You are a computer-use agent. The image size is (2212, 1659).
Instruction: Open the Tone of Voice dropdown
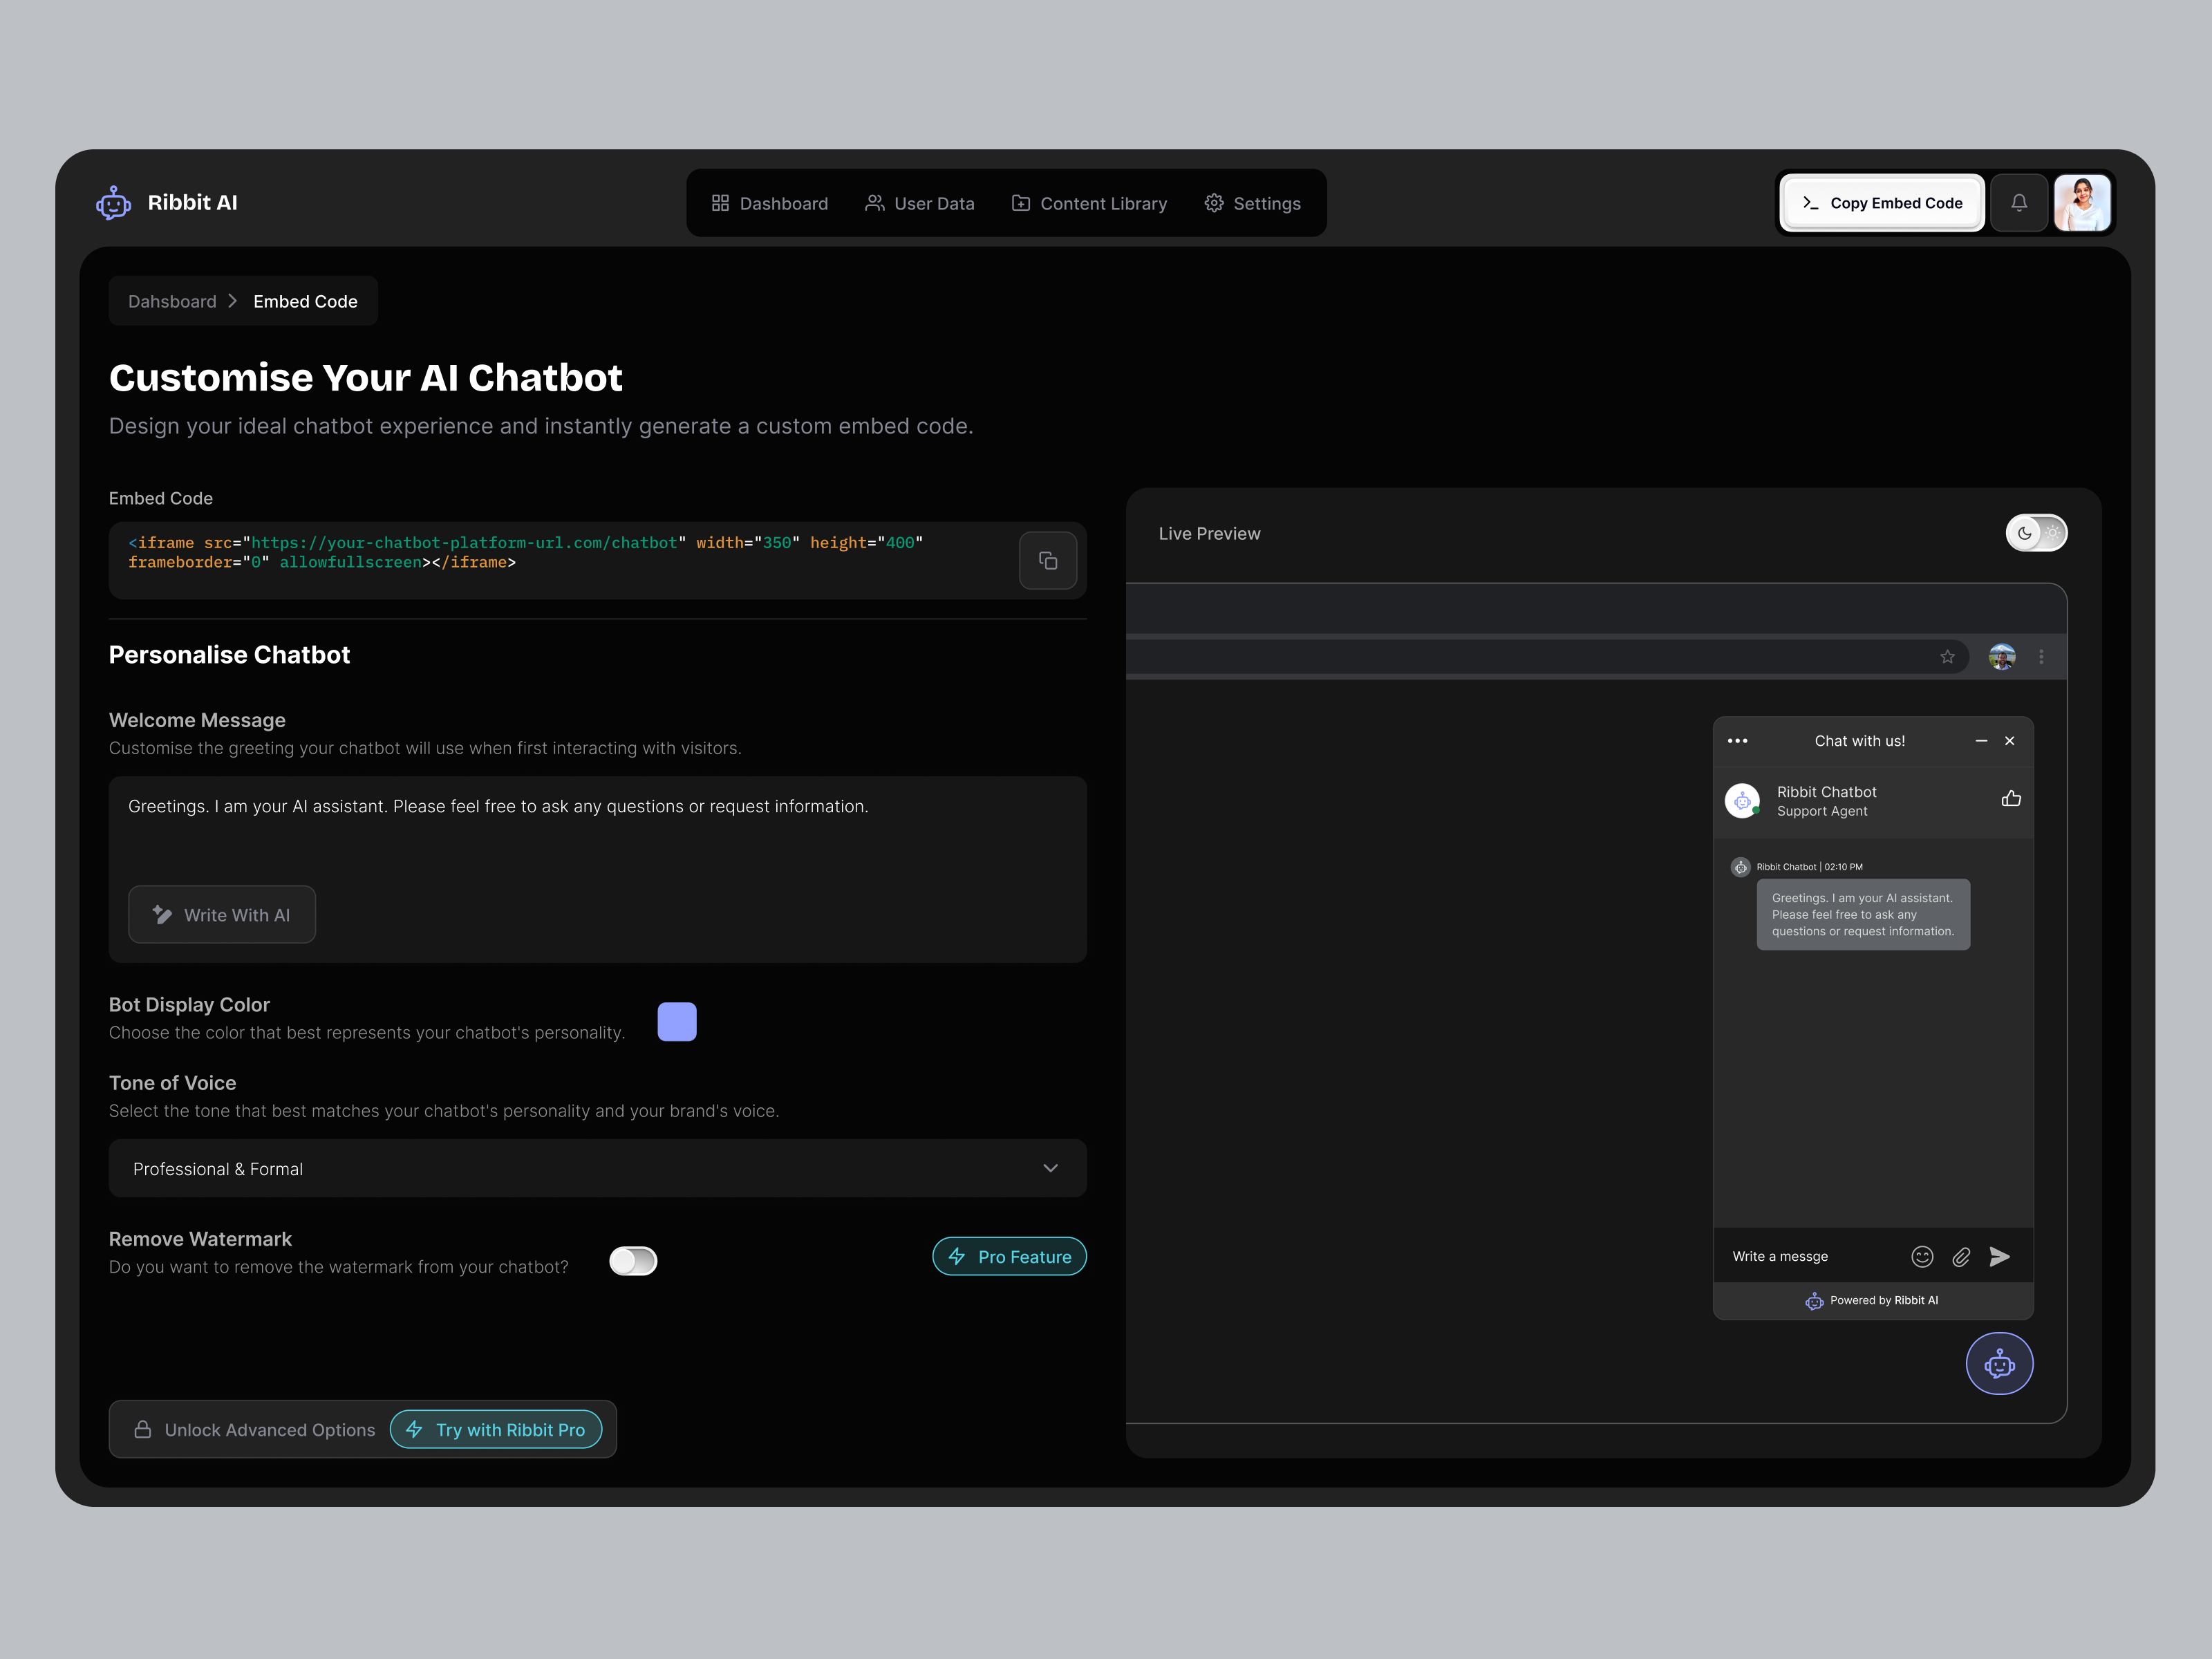(1050, 1168)
